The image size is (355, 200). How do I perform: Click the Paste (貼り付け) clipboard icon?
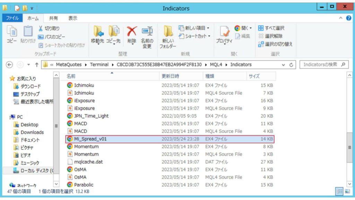[x=28, y=32]
